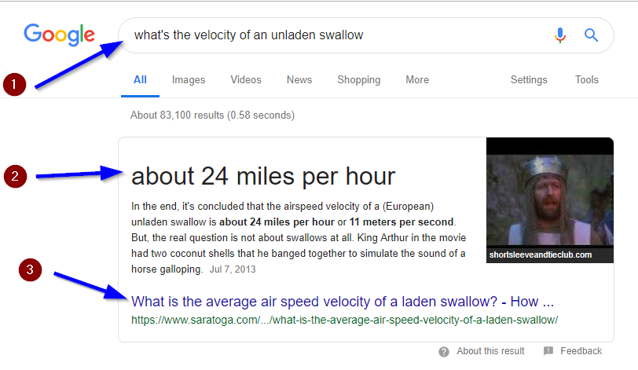This screenshot has height=370, width=638.
Task: Open the Settings menu
Action: pyautogui.click(x=529, y=79)
